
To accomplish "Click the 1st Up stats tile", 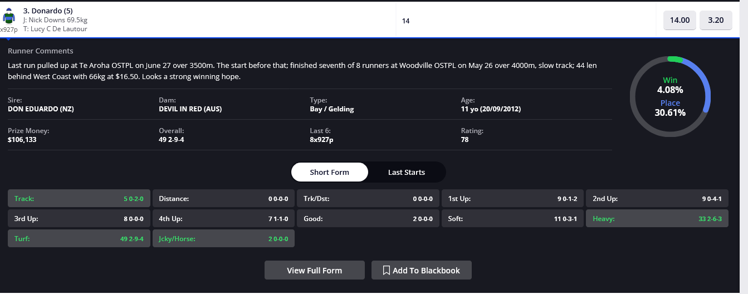I will [x=512, y=199].
